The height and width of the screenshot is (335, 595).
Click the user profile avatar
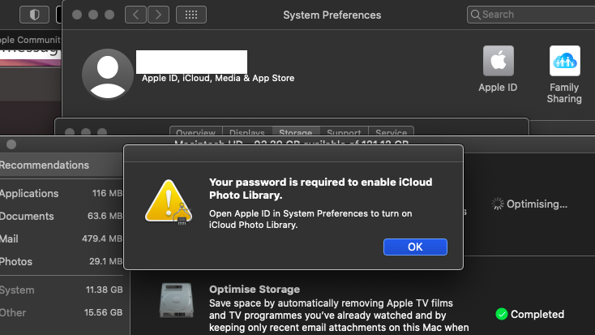coord(107,74)
